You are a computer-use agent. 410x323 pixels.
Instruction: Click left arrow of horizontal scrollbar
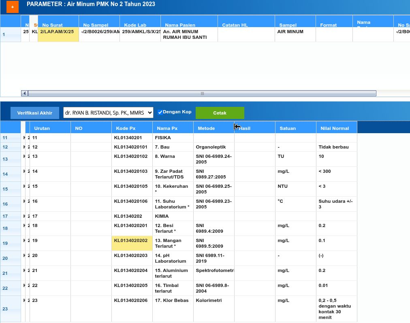tap(24, 93)
